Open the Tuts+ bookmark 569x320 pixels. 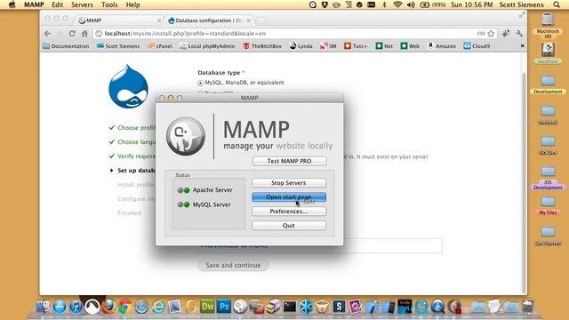(x=356, y=46)
